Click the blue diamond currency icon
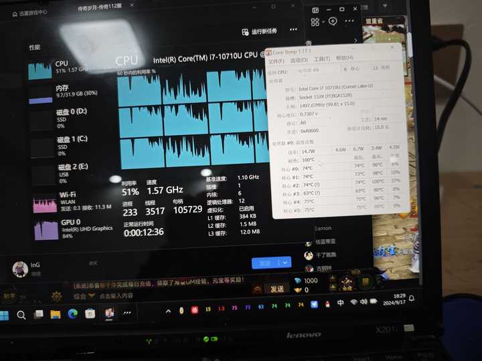The height and width of the screenshot is (361, 482). pyautogui.click(x=297, y=281)
